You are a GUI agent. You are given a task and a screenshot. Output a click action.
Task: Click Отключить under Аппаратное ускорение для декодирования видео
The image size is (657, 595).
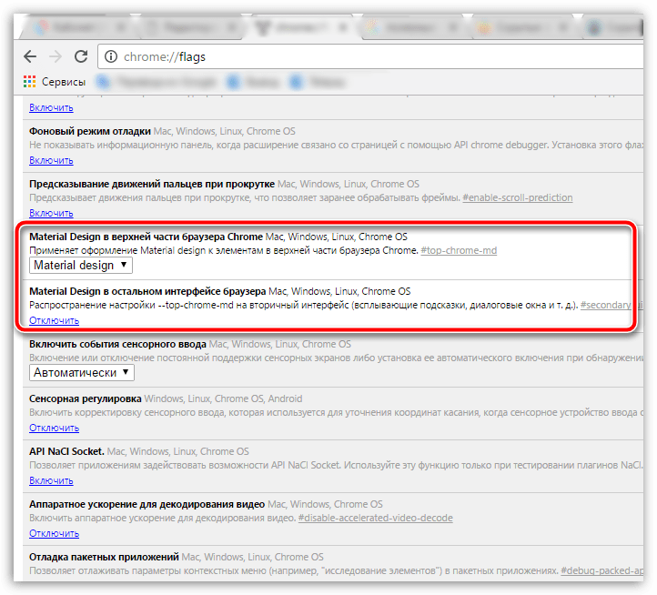point(54,533)
